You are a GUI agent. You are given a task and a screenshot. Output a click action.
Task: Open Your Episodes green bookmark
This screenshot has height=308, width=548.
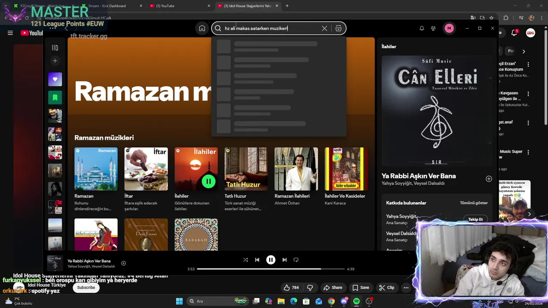pos(55,98)
